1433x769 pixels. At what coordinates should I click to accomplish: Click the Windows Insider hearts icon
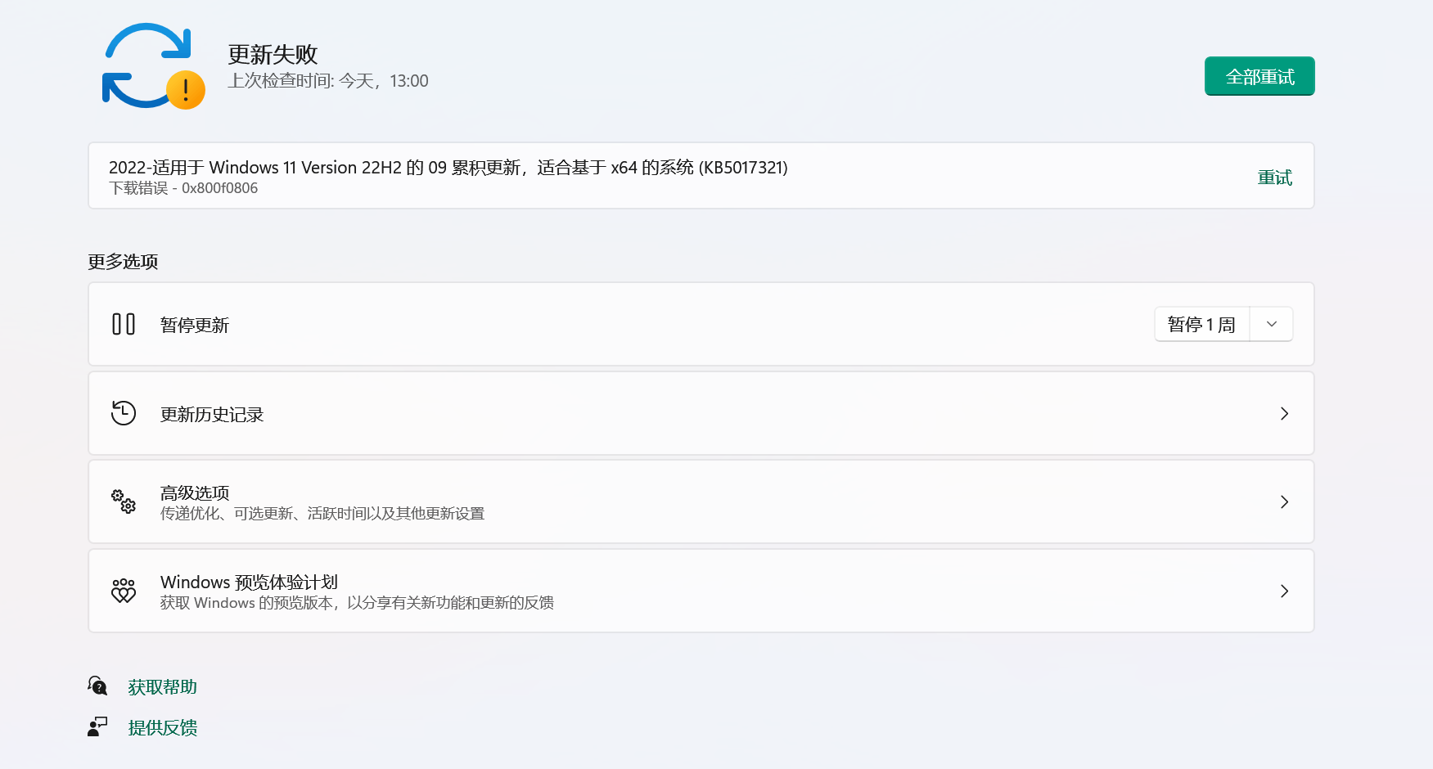124,591
